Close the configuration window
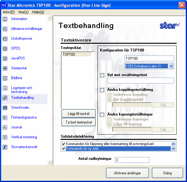This screenshot has height=182, width=187. tap(182, 5)
